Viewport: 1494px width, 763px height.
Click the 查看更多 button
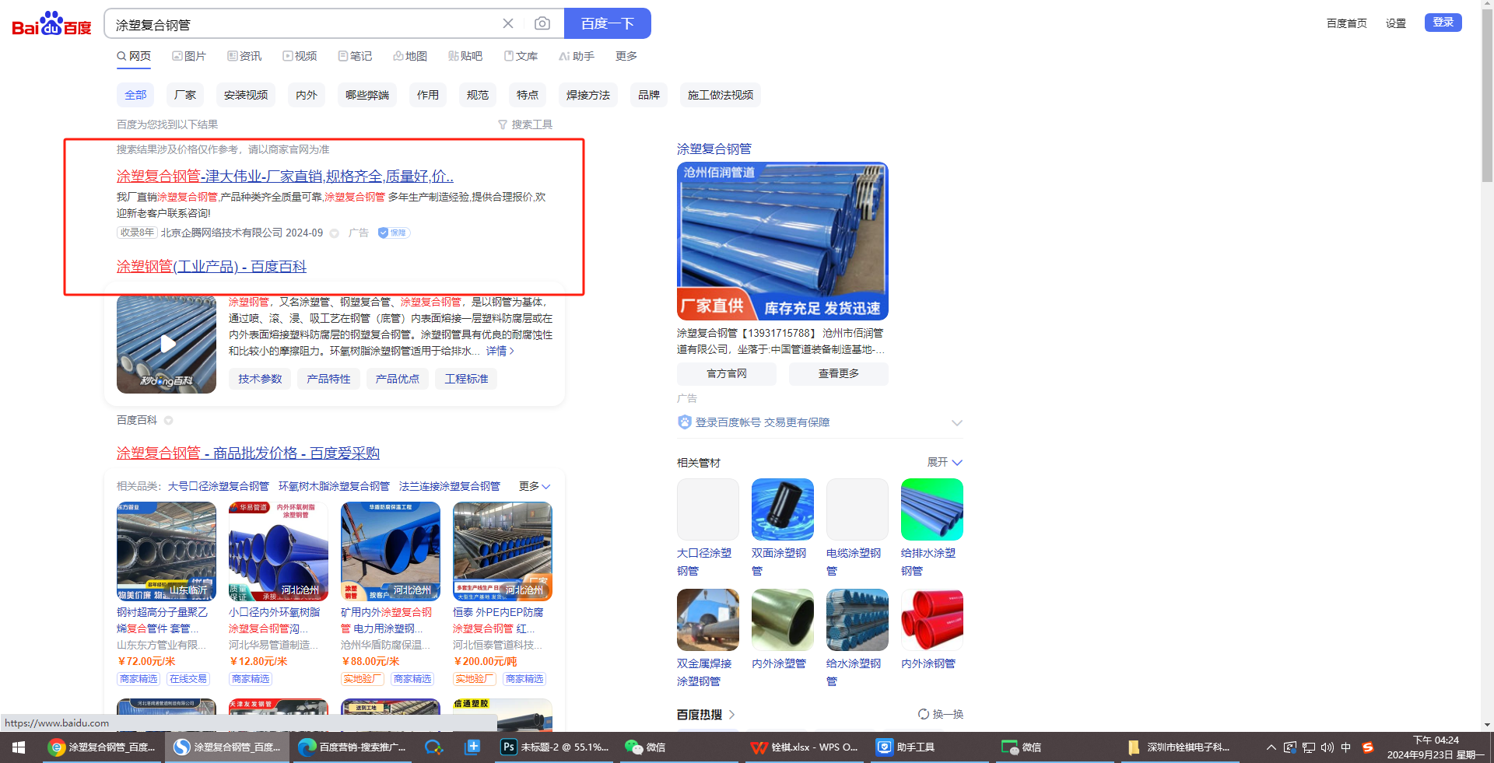pos(839,374)
